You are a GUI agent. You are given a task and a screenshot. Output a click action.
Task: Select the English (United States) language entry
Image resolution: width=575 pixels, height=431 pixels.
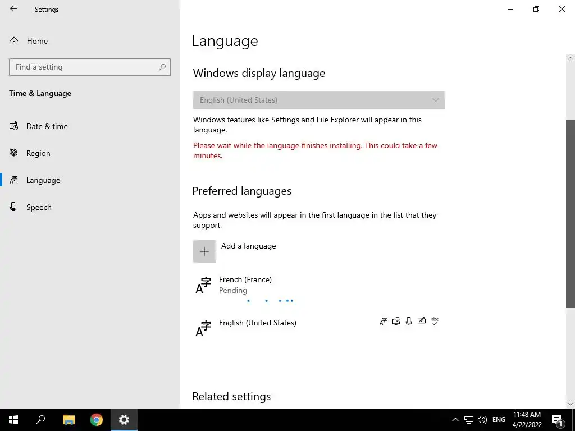click(x=319, y=327)
